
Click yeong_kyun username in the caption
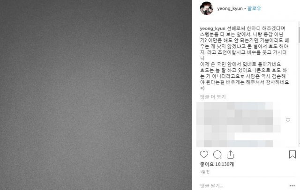point(212,29)
